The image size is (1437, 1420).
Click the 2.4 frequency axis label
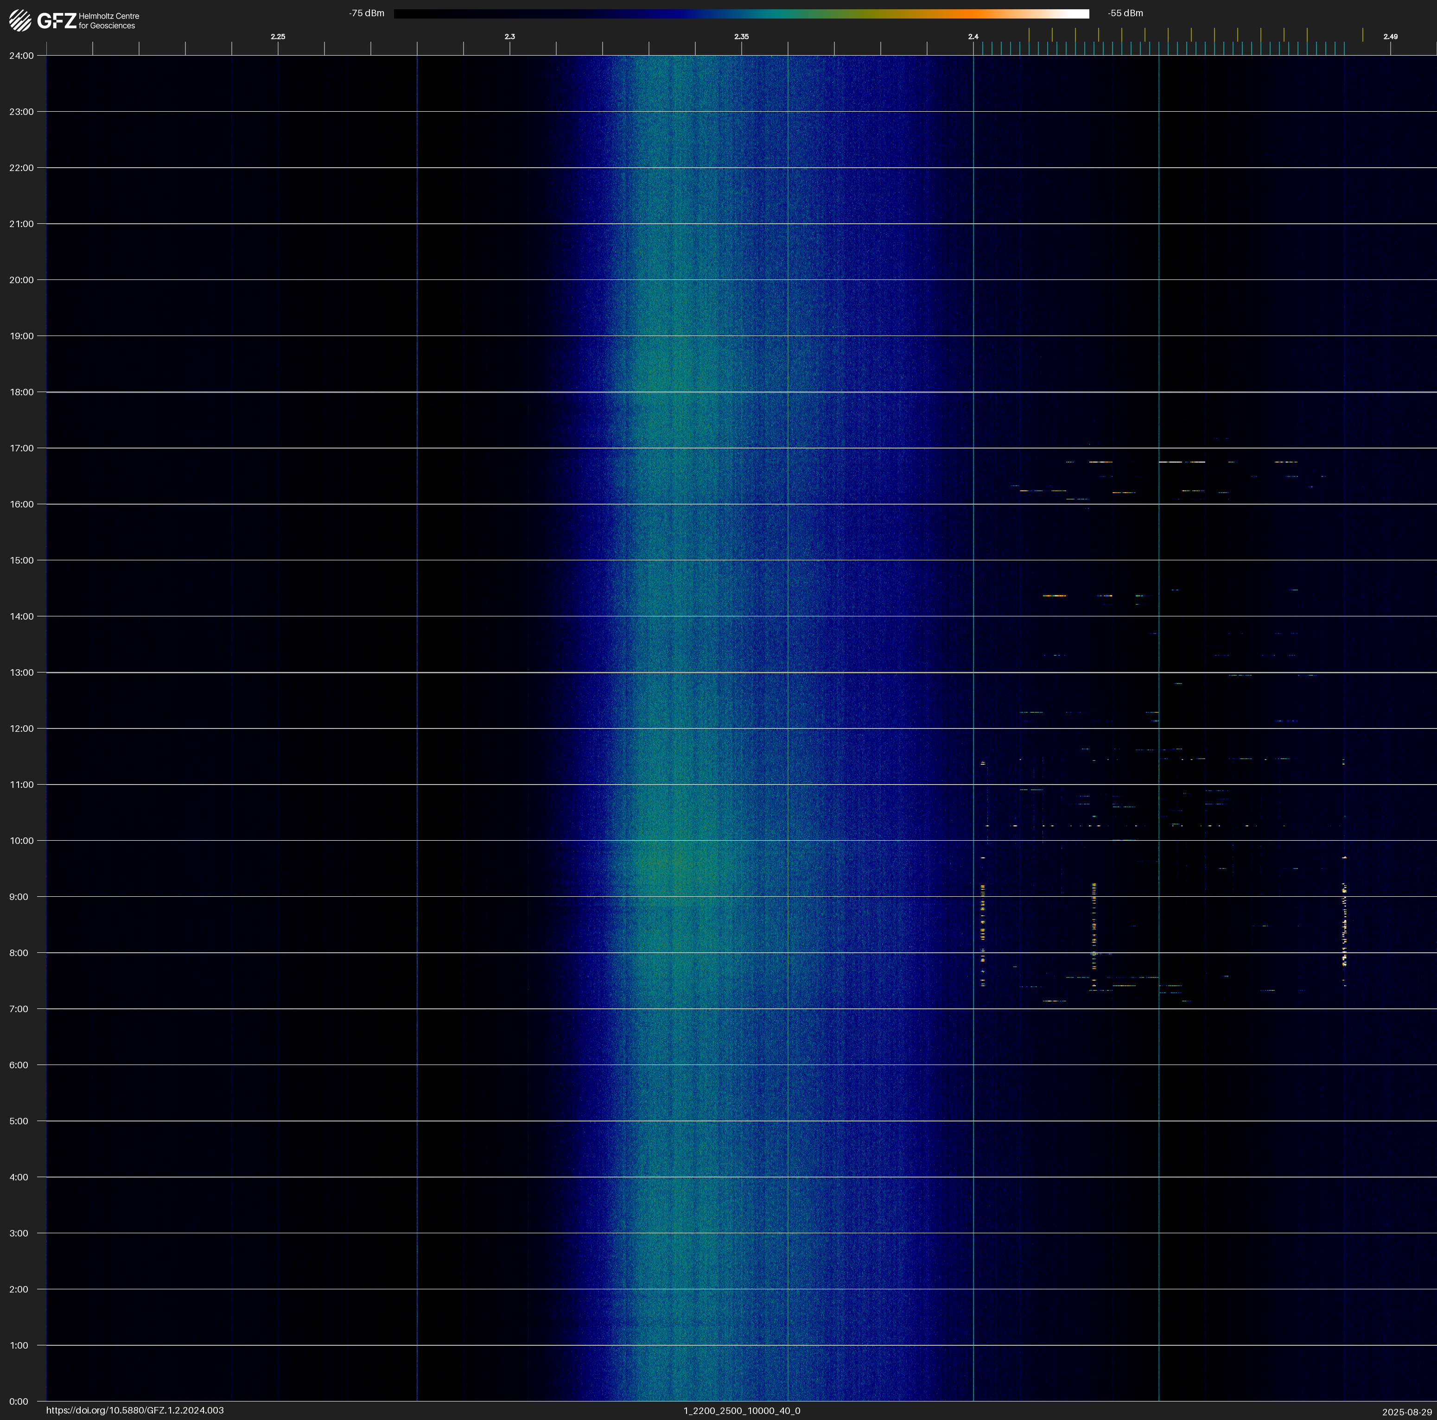[x=973, y=37]
